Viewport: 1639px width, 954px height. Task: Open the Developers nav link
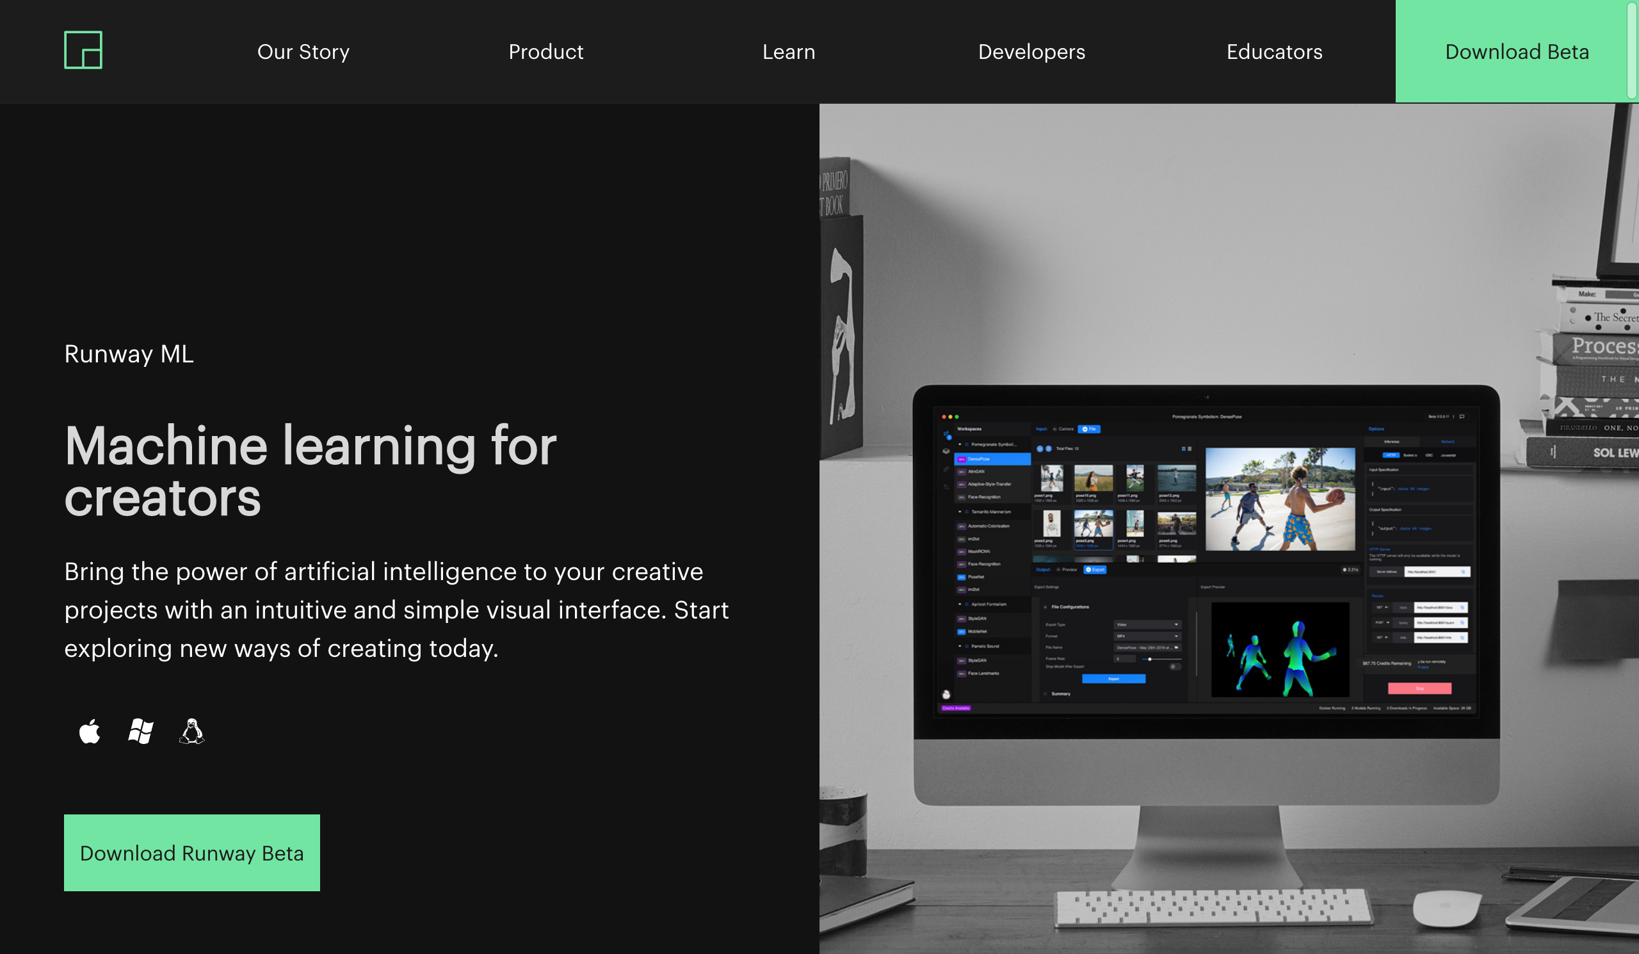(1031, 51)
